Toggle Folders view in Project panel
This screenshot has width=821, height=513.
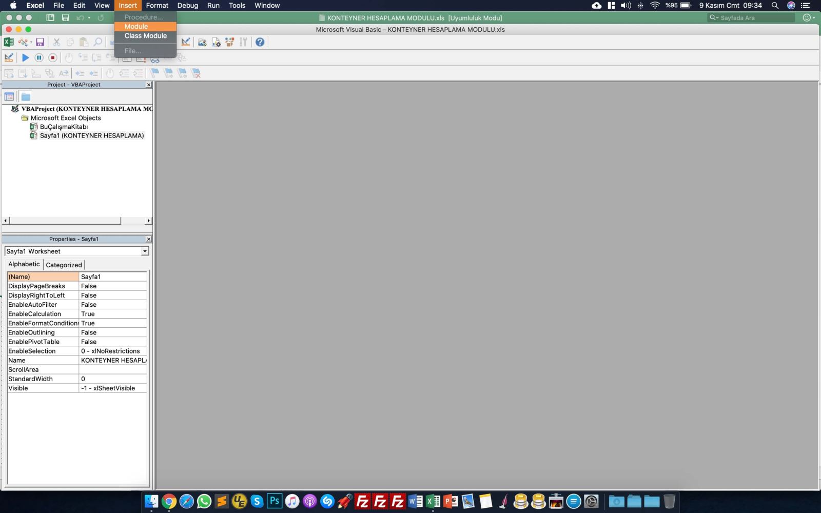click(26, 96)
